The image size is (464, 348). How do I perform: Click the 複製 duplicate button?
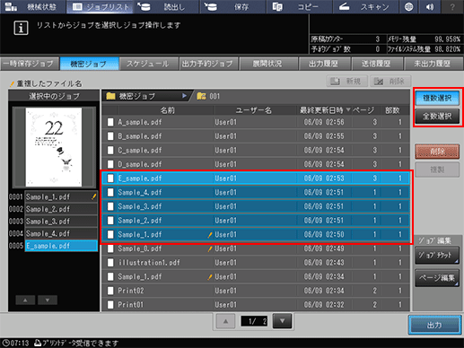coord(437,170)
